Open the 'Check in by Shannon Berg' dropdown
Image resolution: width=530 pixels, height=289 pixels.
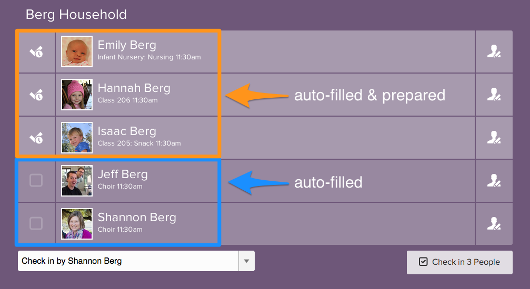pyautogui.click(x=246, y=261)
